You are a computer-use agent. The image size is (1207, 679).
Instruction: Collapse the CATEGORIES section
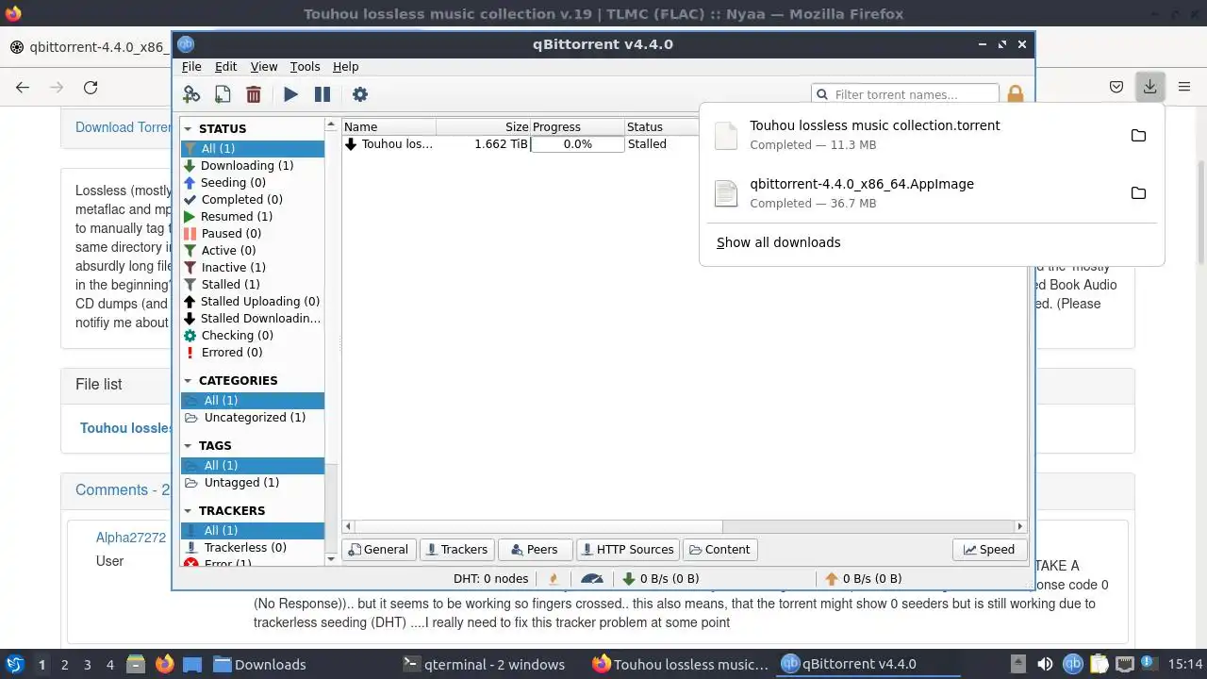[188, 381]
